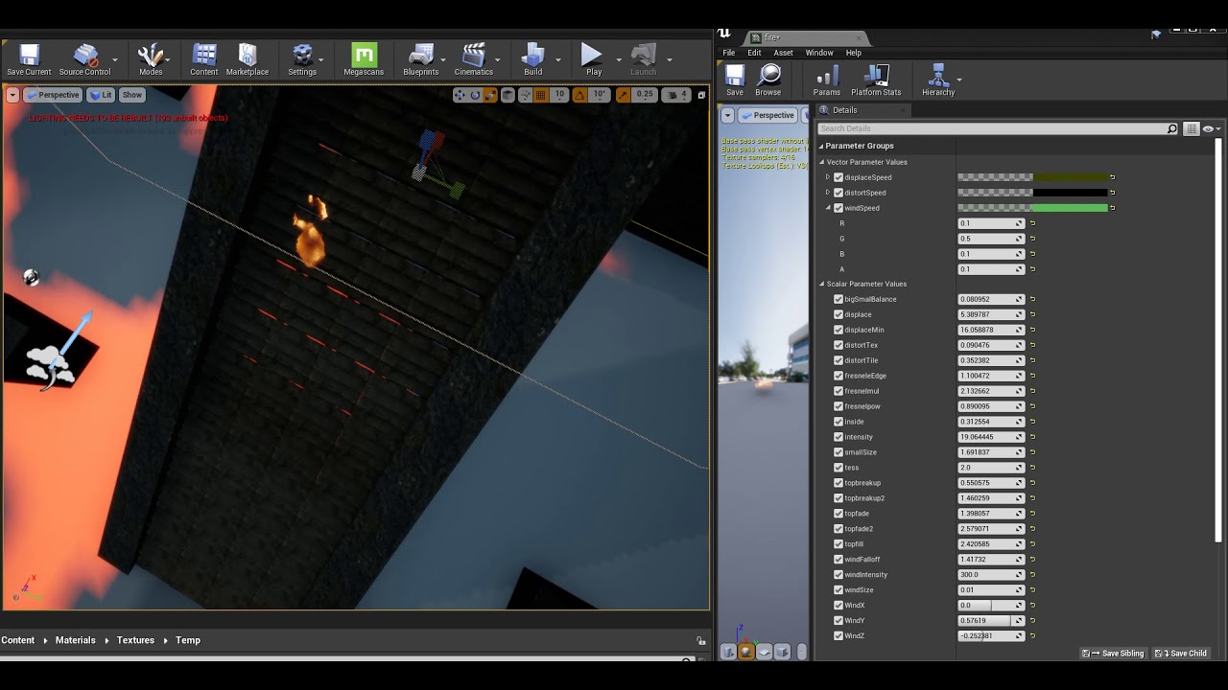
Task: Collapse the Scalar Parameter Values section
Action: tap(822, 284)
